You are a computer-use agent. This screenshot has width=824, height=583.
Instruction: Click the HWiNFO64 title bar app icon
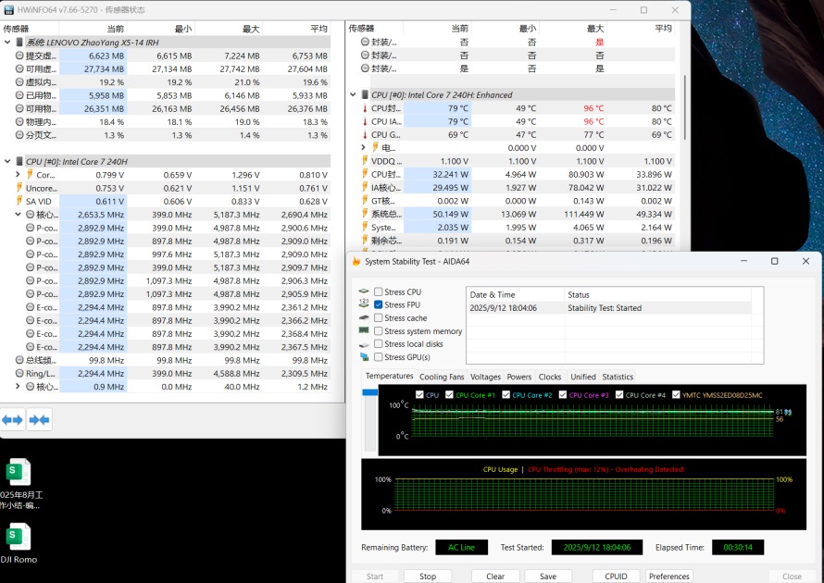(x=8, y=10)
